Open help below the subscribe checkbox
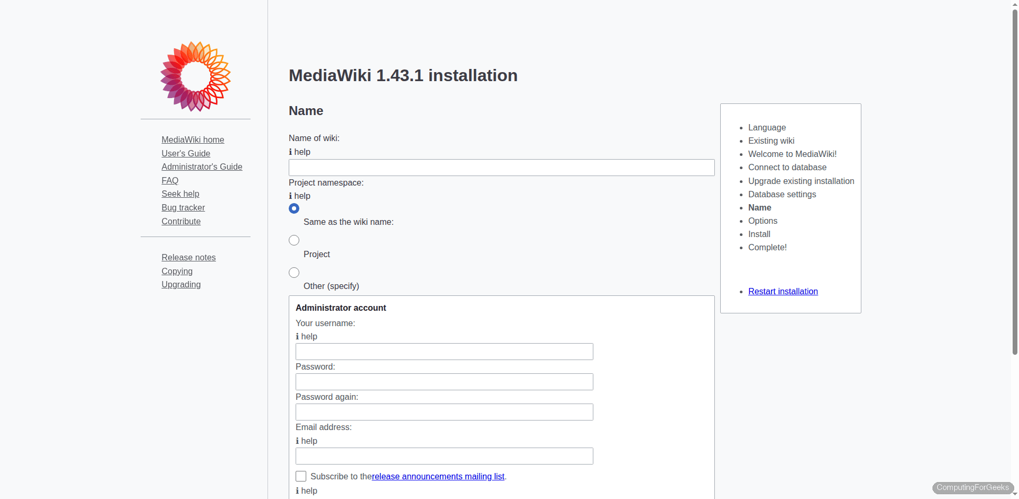1019x499 pixels. click(306, 491)
